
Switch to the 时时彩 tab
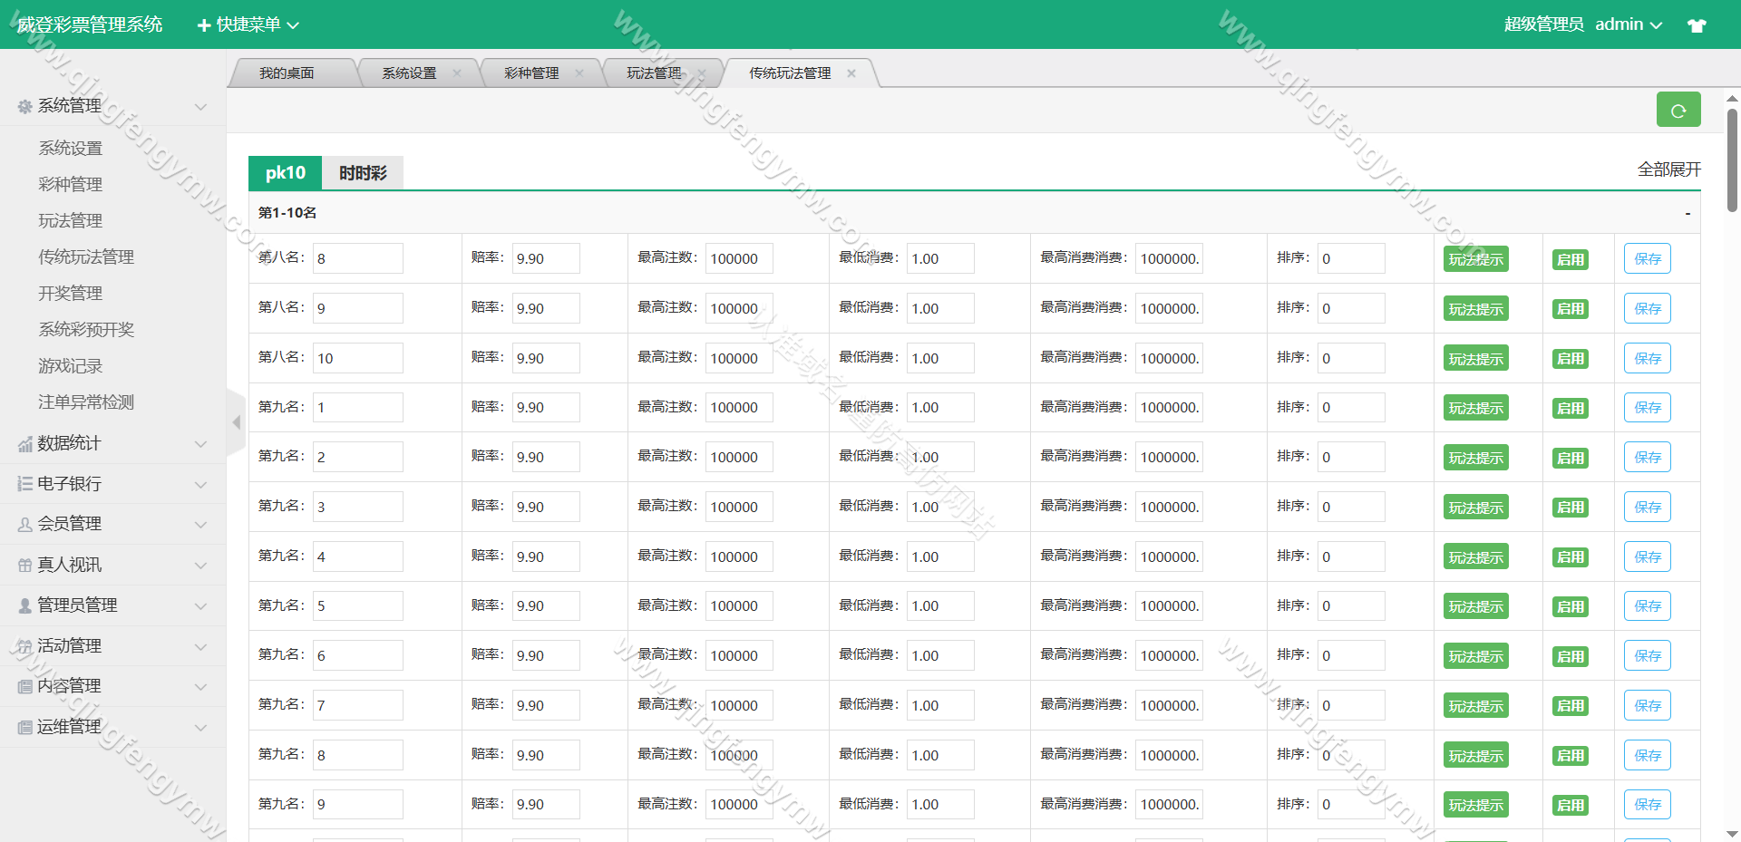click(363, 173)
